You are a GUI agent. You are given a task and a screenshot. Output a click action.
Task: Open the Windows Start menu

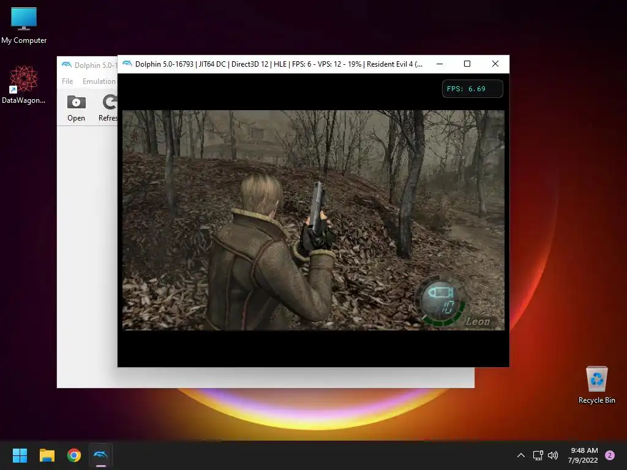(20, 455)
